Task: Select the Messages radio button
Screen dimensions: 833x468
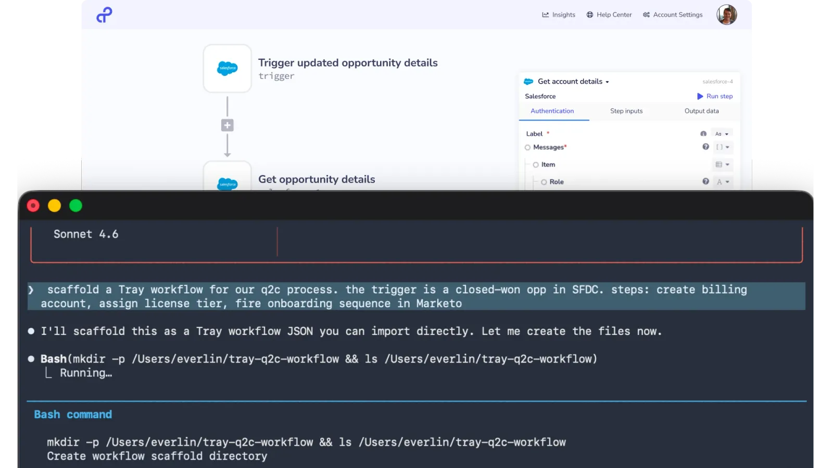Action: coord(527,148)
